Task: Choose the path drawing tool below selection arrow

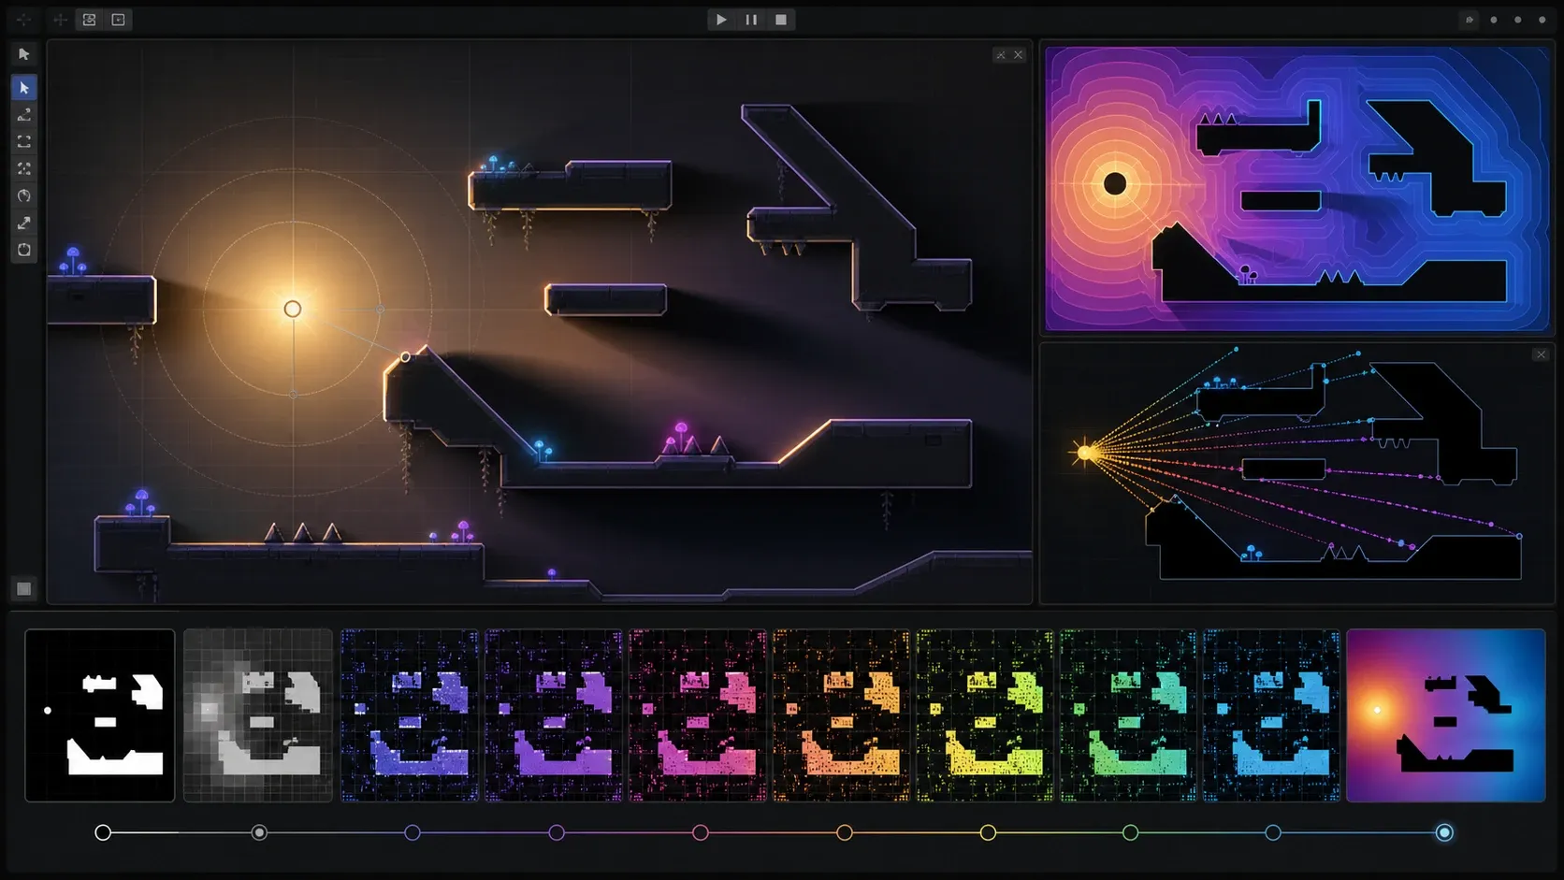Action: tap(24, 114)
